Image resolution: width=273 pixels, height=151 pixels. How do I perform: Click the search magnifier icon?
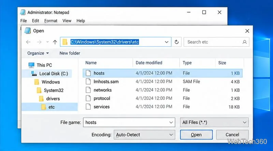coord(245,42)
